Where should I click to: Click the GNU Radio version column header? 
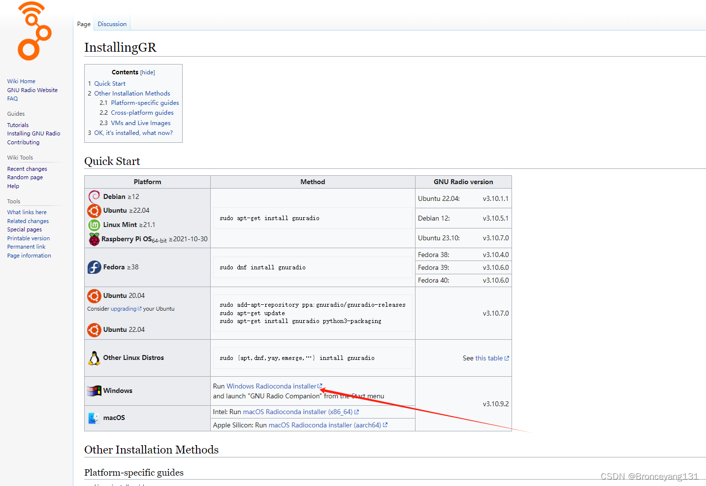[x=463, y=182]
